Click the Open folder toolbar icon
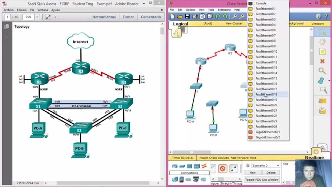The width and height of the screenshot is (332, 187). point(180,16)
